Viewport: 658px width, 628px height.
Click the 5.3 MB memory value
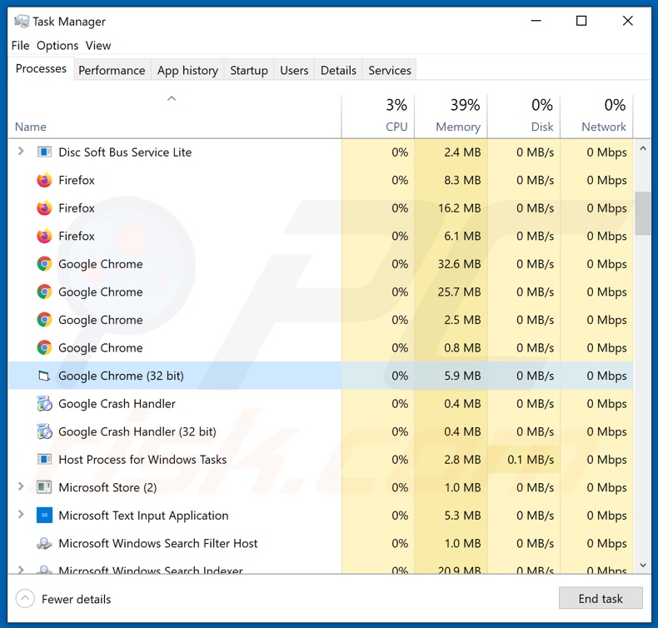coord(462,516)
